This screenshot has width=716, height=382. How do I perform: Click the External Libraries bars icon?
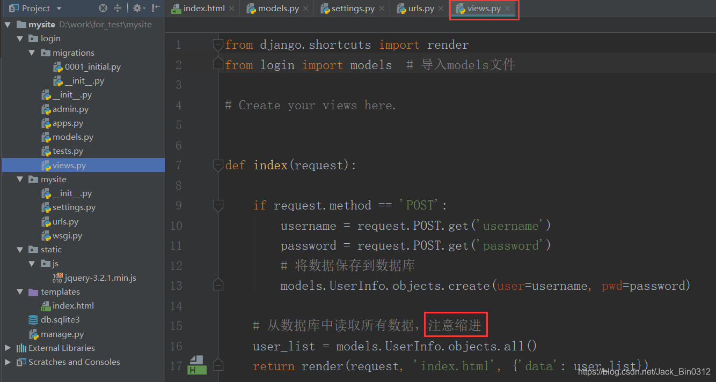pos(21,348)
